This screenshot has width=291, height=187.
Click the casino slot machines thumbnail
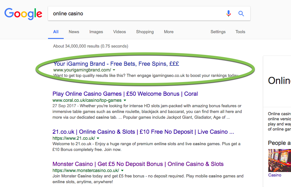pyautogui.click(x=279, y=161)
